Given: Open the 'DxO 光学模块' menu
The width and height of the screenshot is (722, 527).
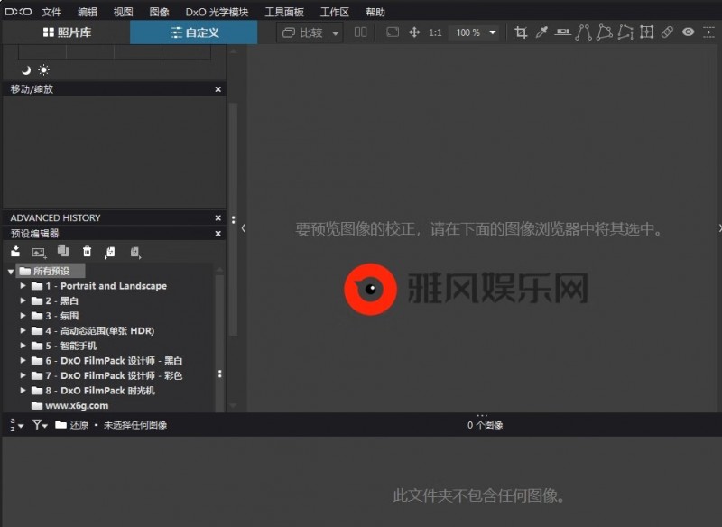Looking at the screenshot, I should point(217,12).
